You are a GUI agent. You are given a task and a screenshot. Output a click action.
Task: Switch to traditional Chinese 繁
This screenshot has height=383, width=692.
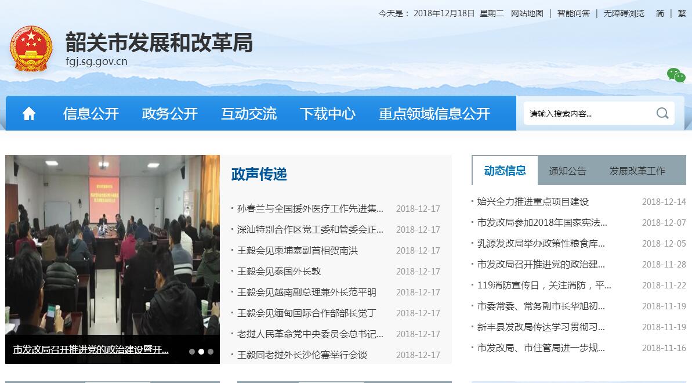tap(682, 13)
